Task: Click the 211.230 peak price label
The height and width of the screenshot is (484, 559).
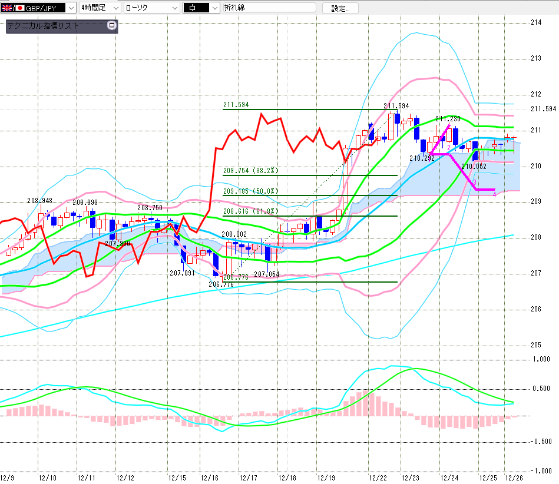Action: coord(448,118)
